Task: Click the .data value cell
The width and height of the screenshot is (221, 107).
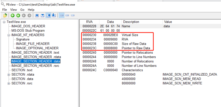Action: tap(166, 26)
